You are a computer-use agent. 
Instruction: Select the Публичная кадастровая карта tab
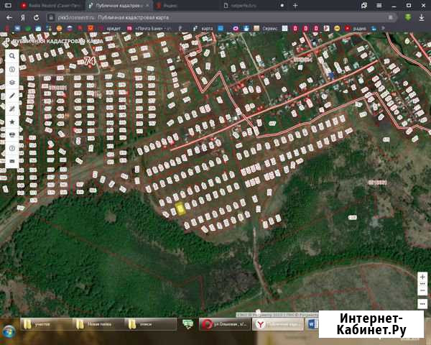119,5
